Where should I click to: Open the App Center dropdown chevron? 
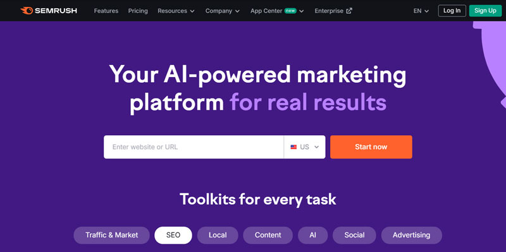coord(302,11)
